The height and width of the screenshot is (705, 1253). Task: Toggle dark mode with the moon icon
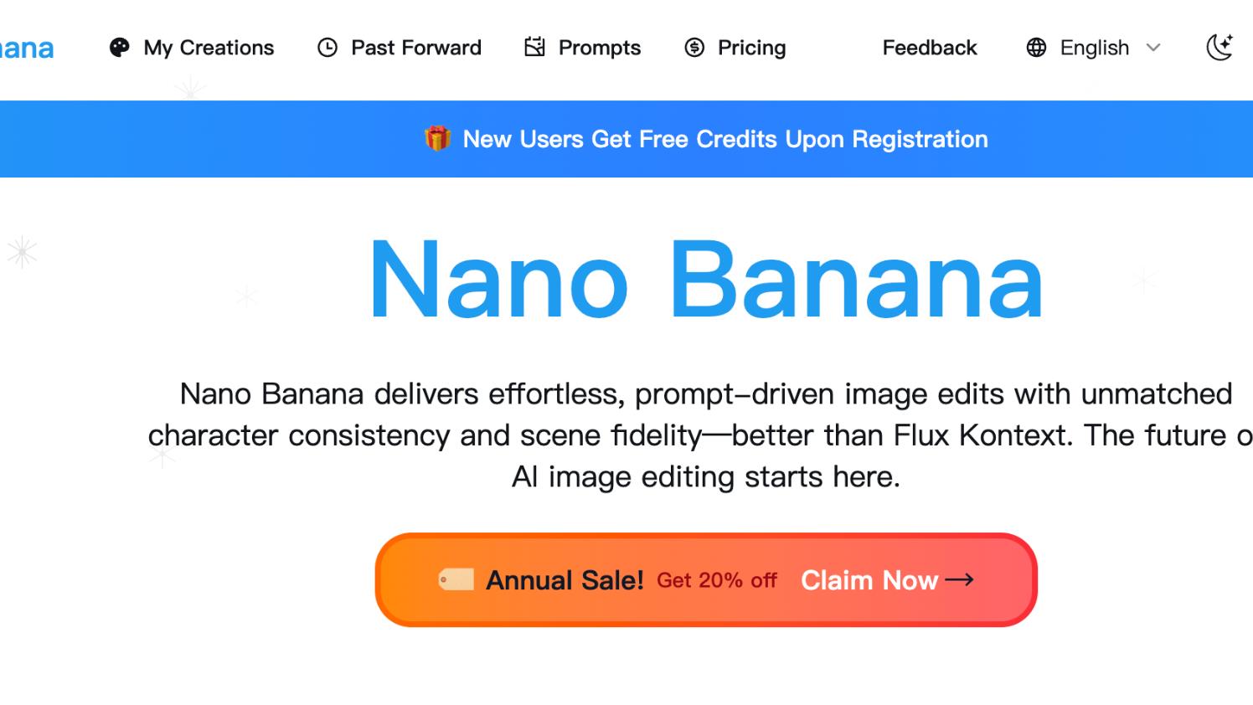1219,47
